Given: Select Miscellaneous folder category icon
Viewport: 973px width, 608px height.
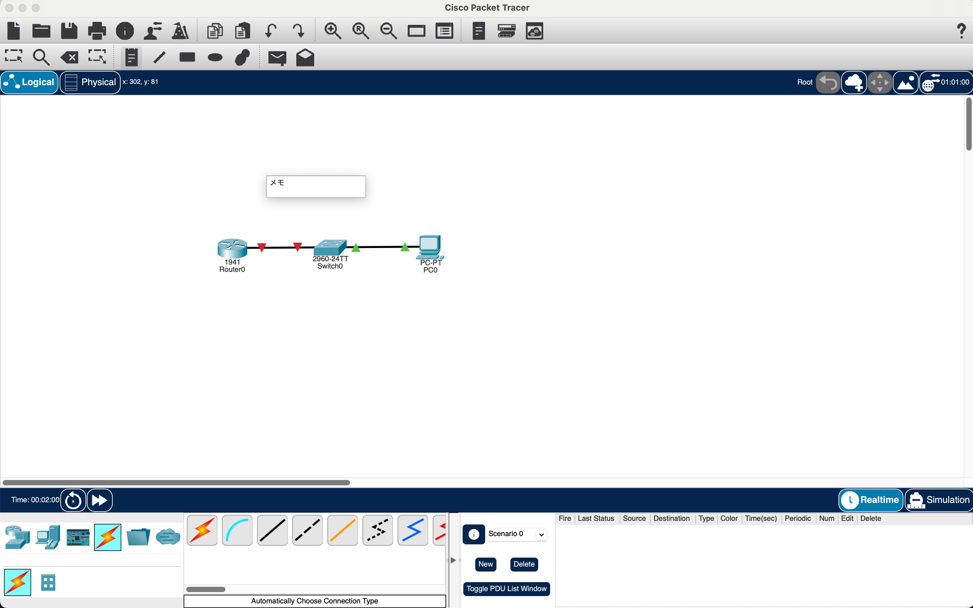Looking at the screenshot, I should coord(138,537).
